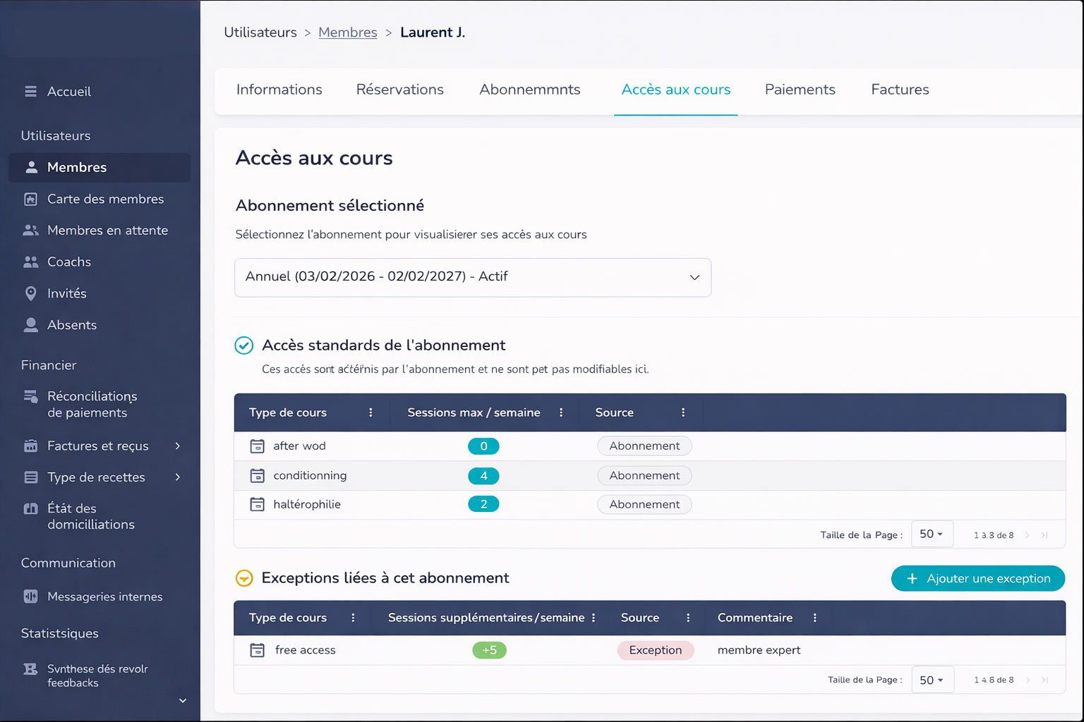The image size is (1084, 722).
Task: Click the 'haltérophilie' course name
Action: (x=307, y=504)
